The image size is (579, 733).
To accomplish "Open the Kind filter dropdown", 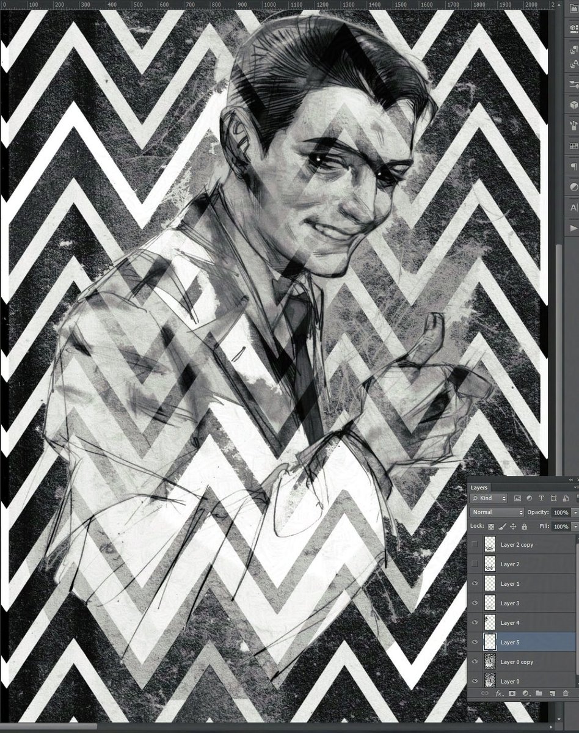I will click(489, 498).
